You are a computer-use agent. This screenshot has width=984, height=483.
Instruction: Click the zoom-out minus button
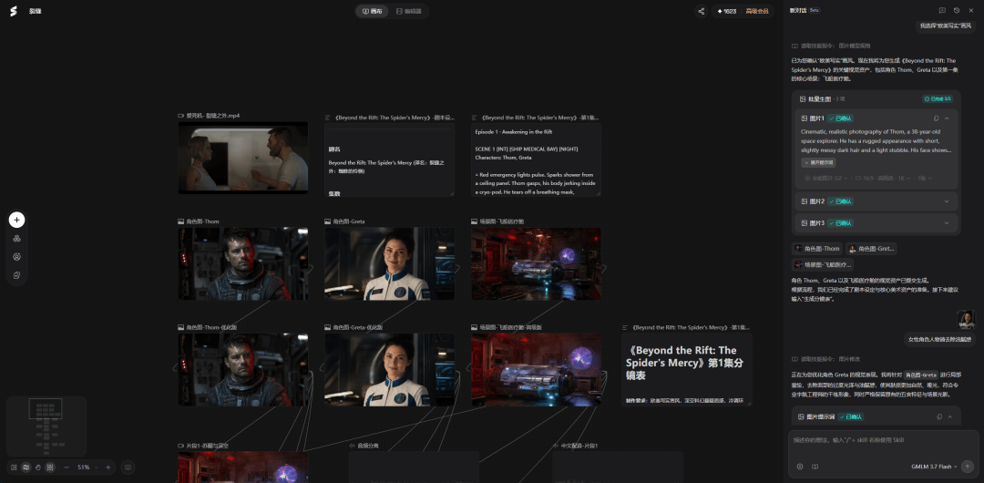coord(67,468)
